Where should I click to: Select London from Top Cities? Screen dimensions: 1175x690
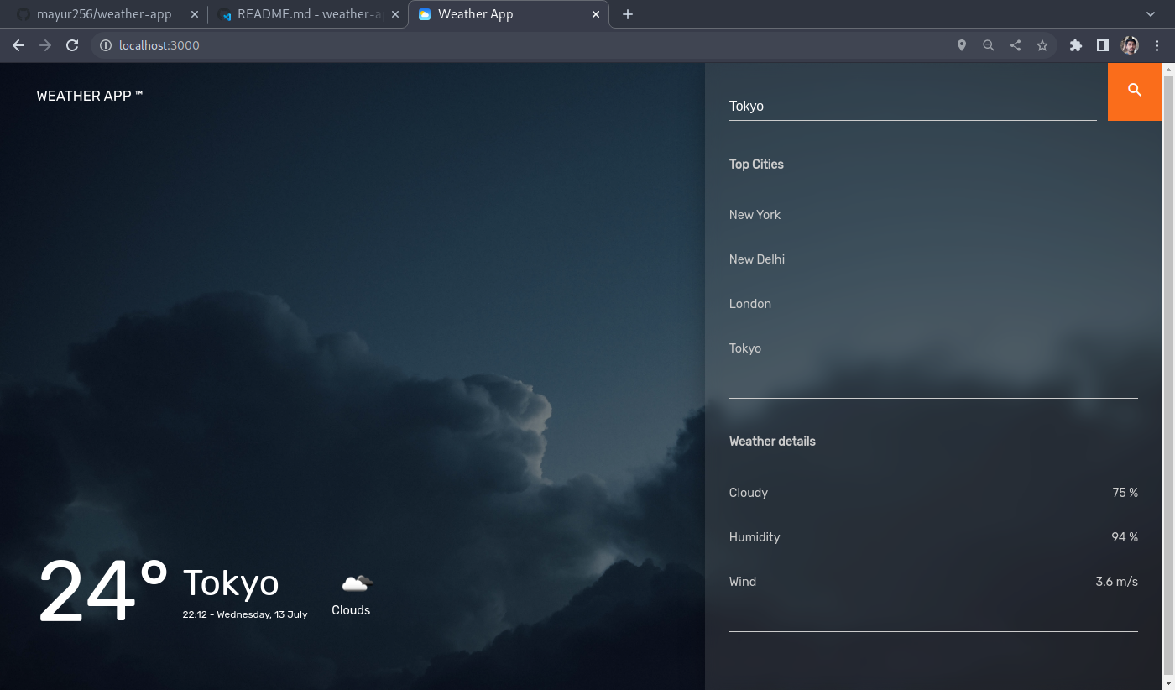click(x=750, y=304)
